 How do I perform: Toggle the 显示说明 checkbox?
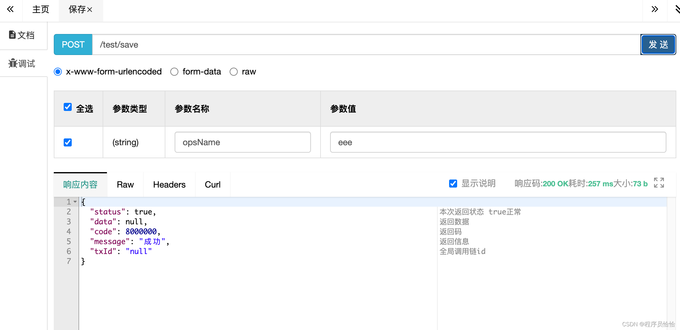[x=453, y=184]
